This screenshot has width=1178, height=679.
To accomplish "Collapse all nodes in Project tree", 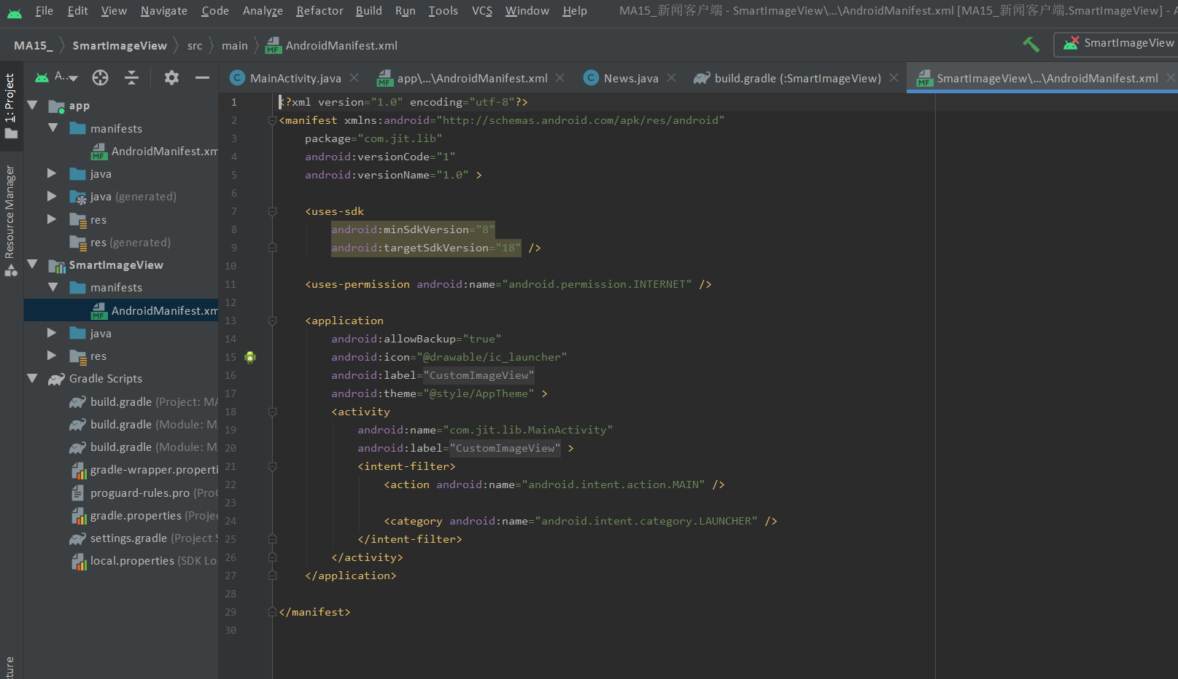I will 131,77.
